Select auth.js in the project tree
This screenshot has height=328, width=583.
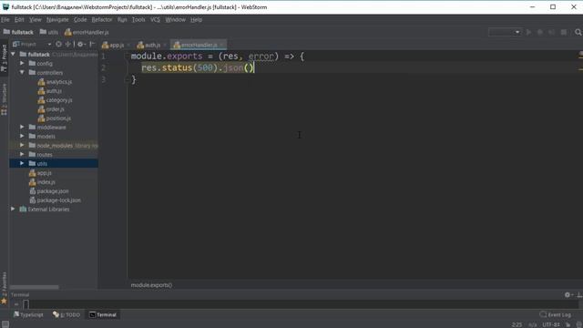[50, 91]
